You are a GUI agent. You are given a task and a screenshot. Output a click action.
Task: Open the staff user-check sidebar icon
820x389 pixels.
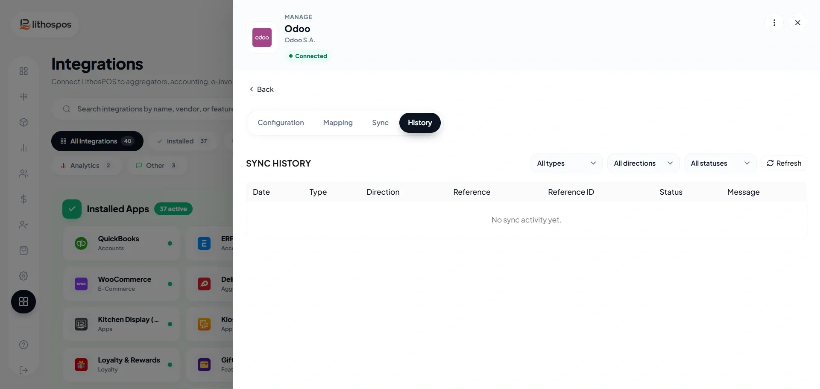(x=23, y=225)
